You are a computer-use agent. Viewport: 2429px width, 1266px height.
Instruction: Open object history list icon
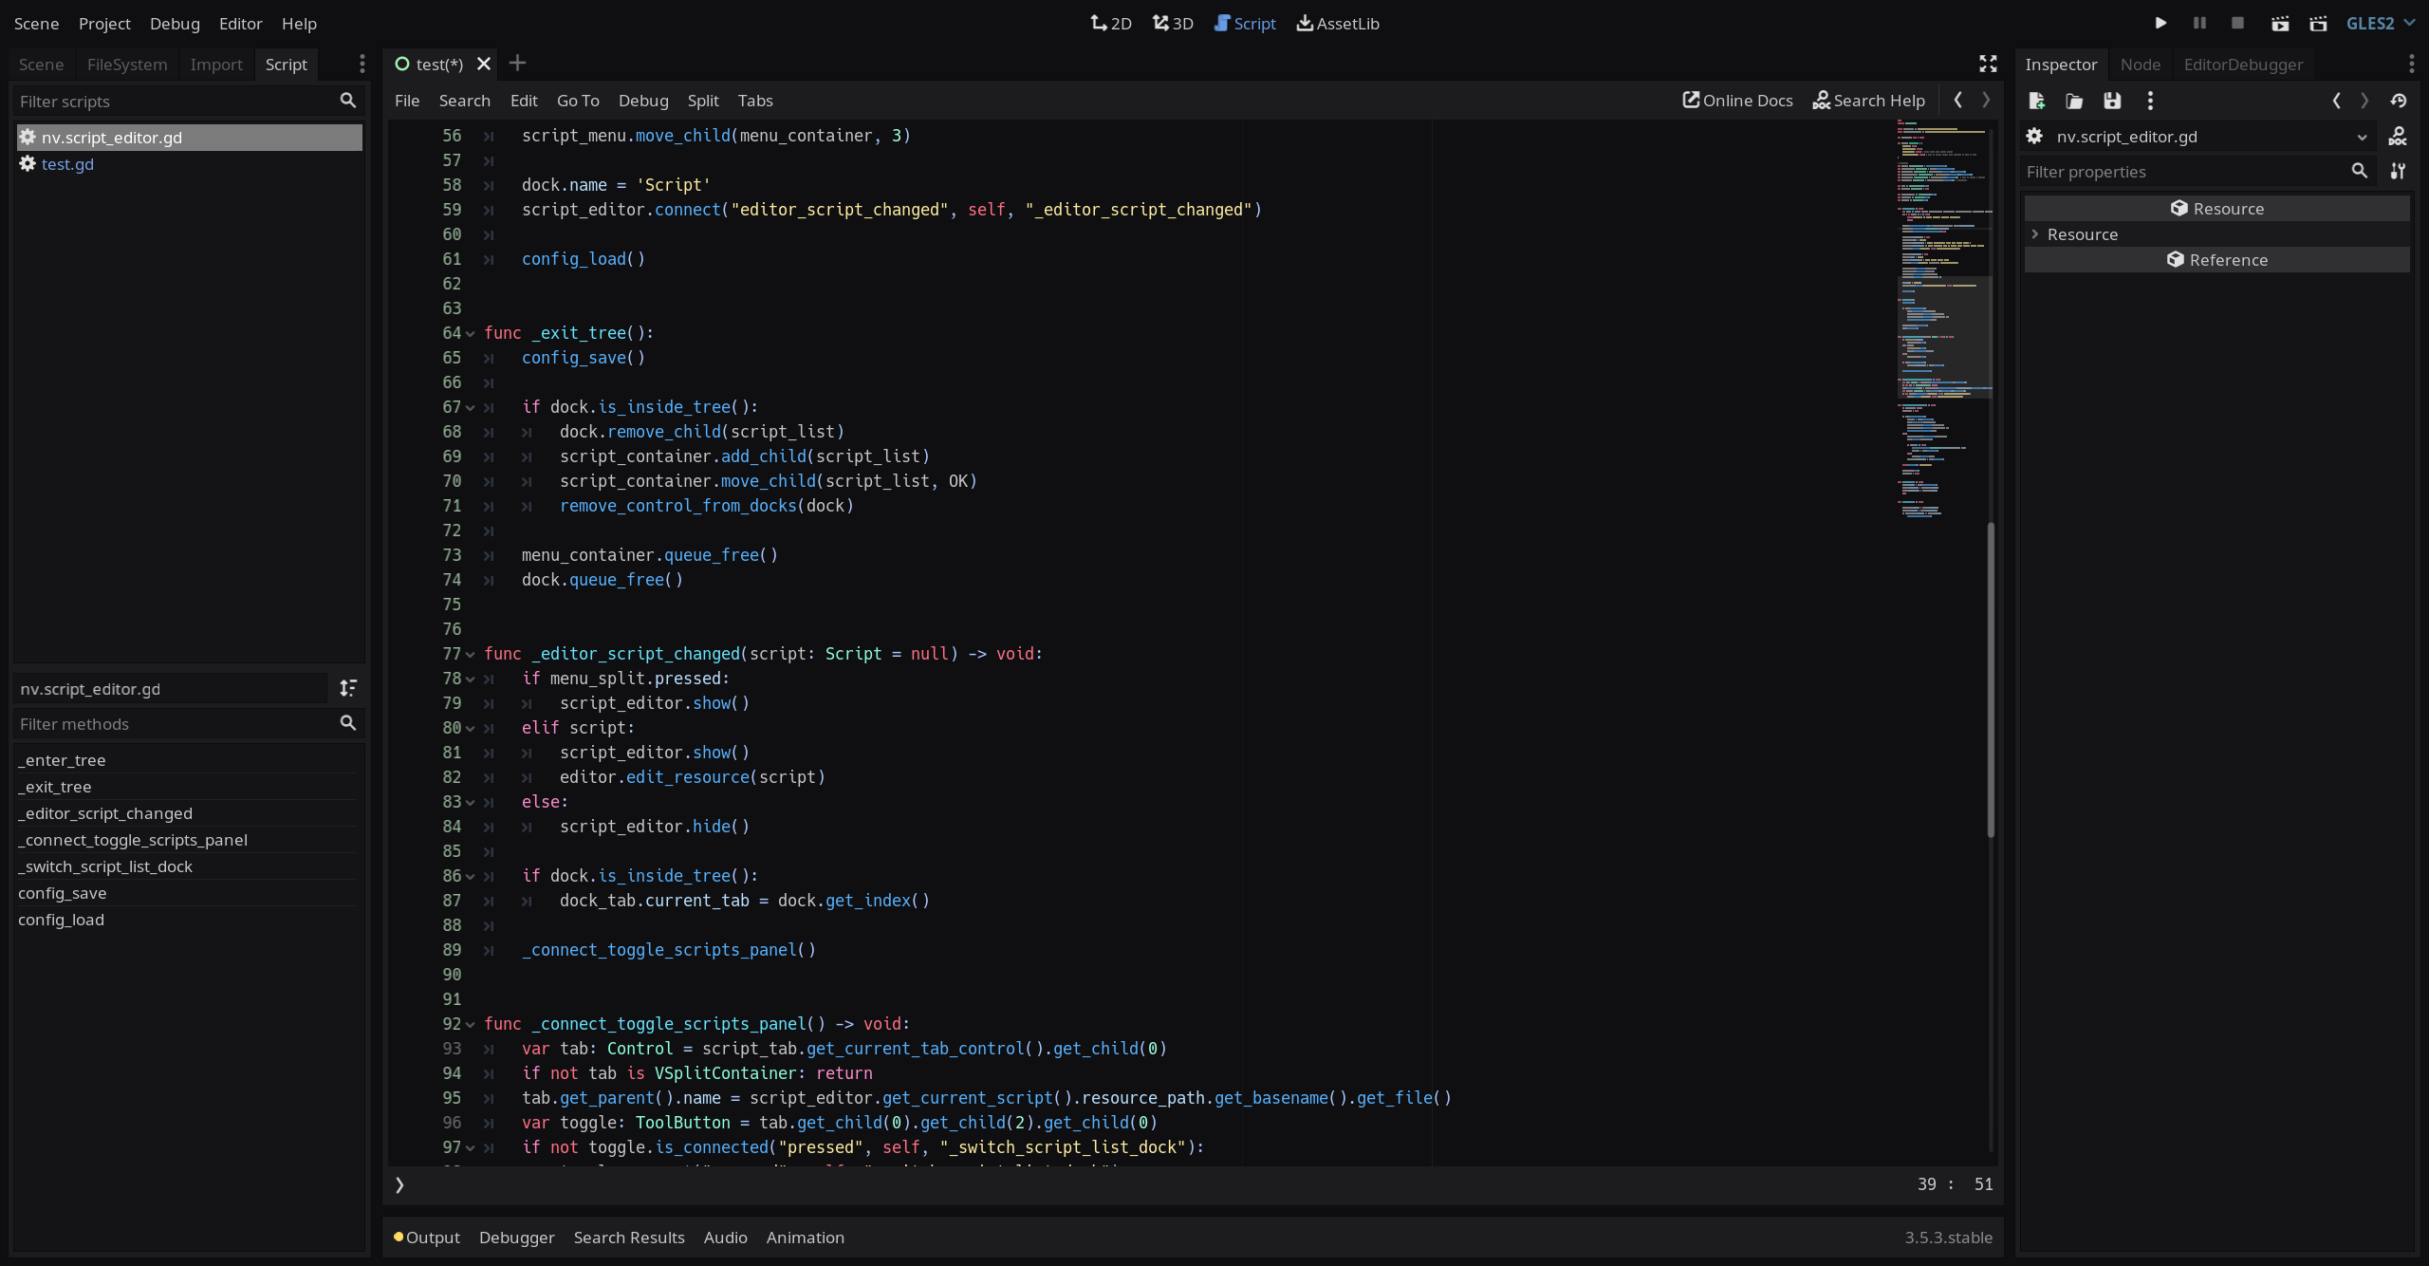(2399, 101)
